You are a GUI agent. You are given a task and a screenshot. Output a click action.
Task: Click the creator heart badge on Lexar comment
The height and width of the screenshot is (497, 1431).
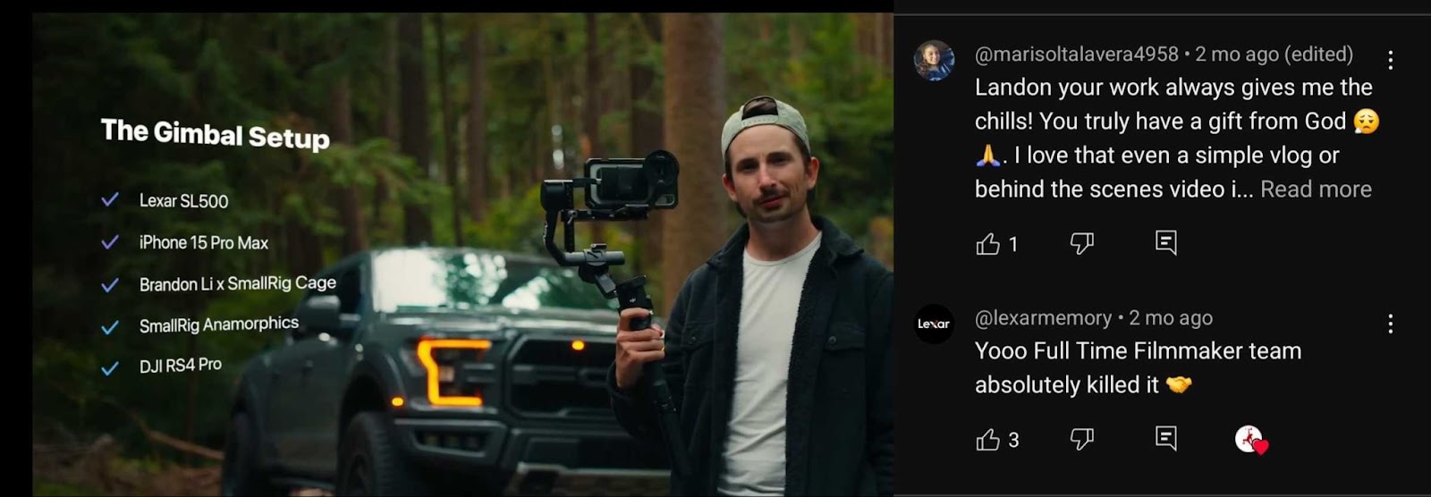(1251, 439)
